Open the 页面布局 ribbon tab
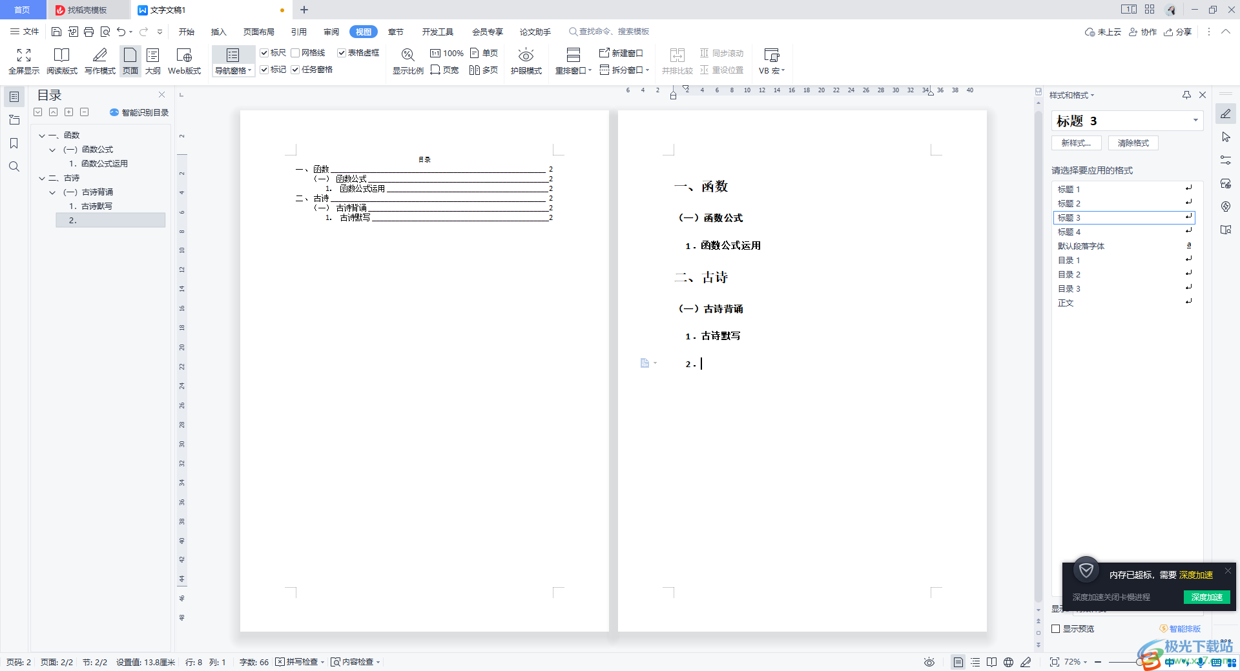 (259, 32)
